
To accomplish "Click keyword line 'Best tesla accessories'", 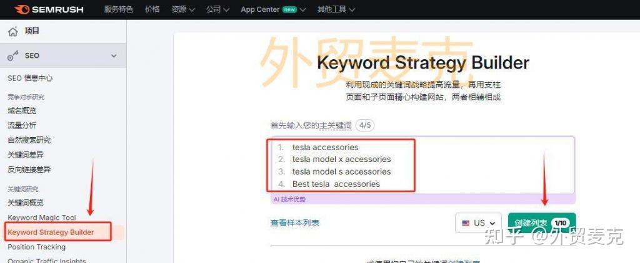I will pyautogui.click(x=336, y=184).
